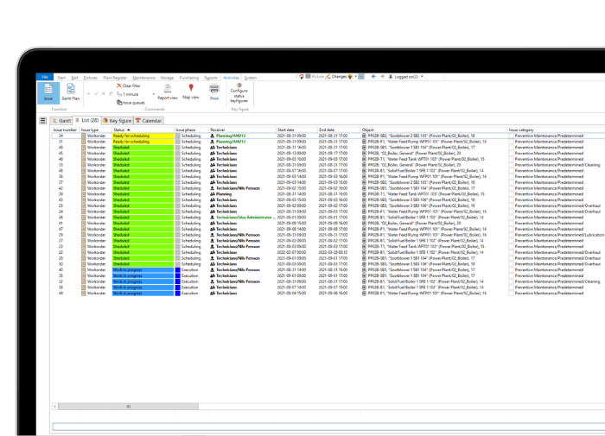Click the Issue type column header
The height and width of the screenshot is (436, 605).
pos(95,130)
